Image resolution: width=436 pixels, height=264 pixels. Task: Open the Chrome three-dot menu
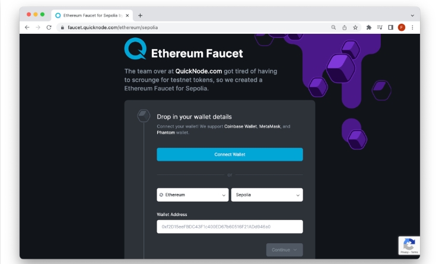[x=412, y=27]
